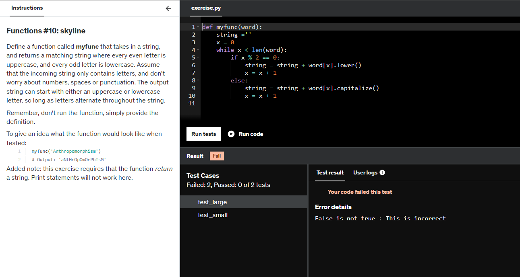Collapse the while loop fold on line 4

tap(198, 49)
